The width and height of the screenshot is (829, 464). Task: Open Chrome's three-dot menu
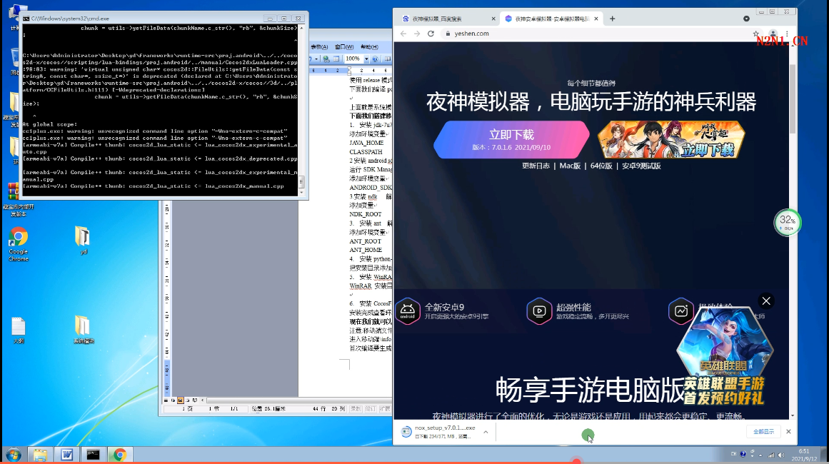pyautogui.click(x=787, y=34)
